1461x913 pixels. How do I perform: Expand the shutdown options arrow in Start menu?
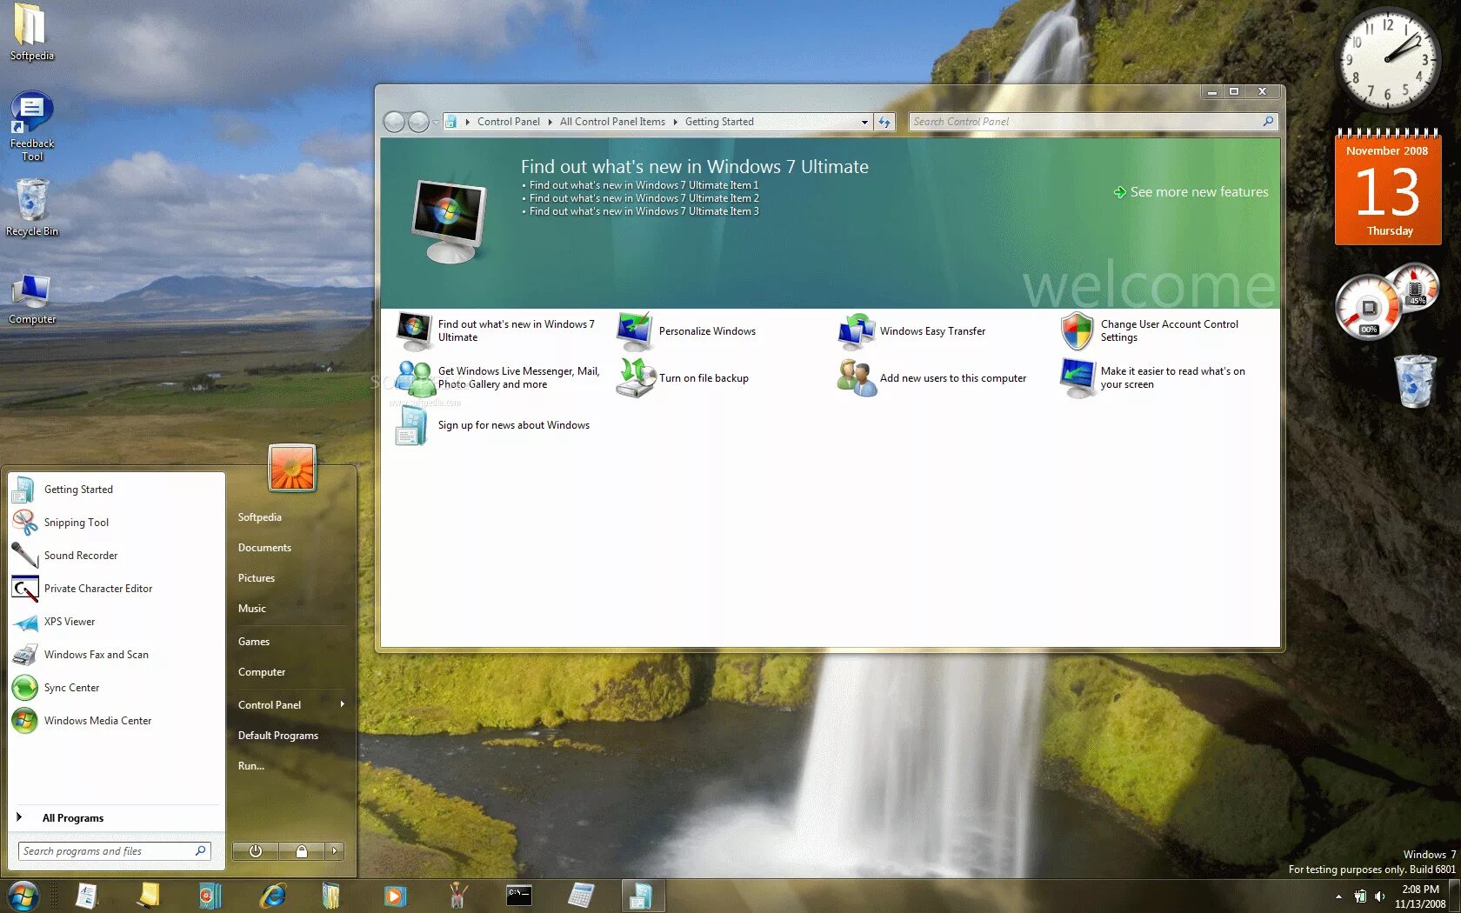(x=335, y=851)
